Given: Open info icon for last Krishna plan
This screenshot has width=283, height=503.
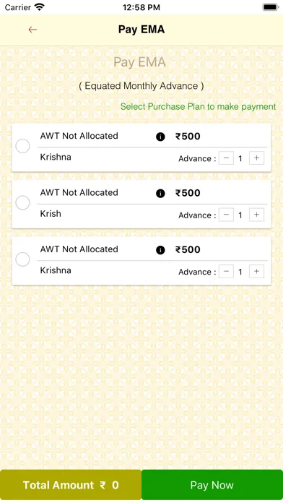Looking at the screenshot, I should click(160, 250).
